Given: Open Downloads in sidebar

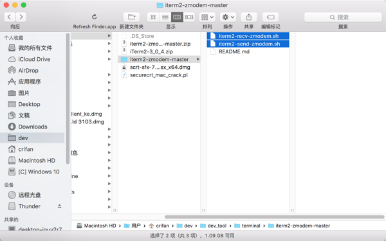Looking at the screenshot, I should 33,127.
